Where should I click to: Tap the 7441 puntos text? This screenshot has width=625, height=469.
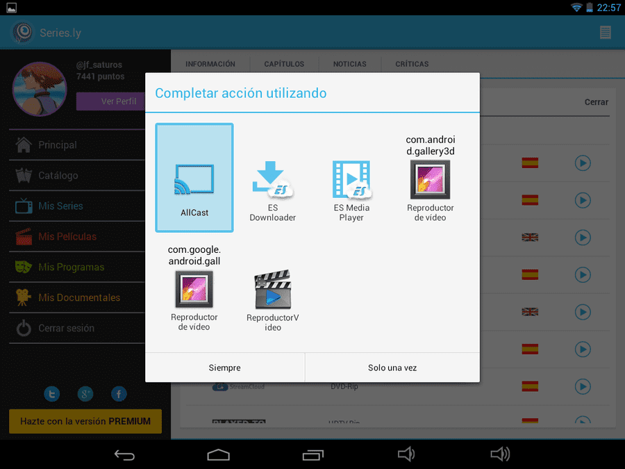[x=101, y=76]
